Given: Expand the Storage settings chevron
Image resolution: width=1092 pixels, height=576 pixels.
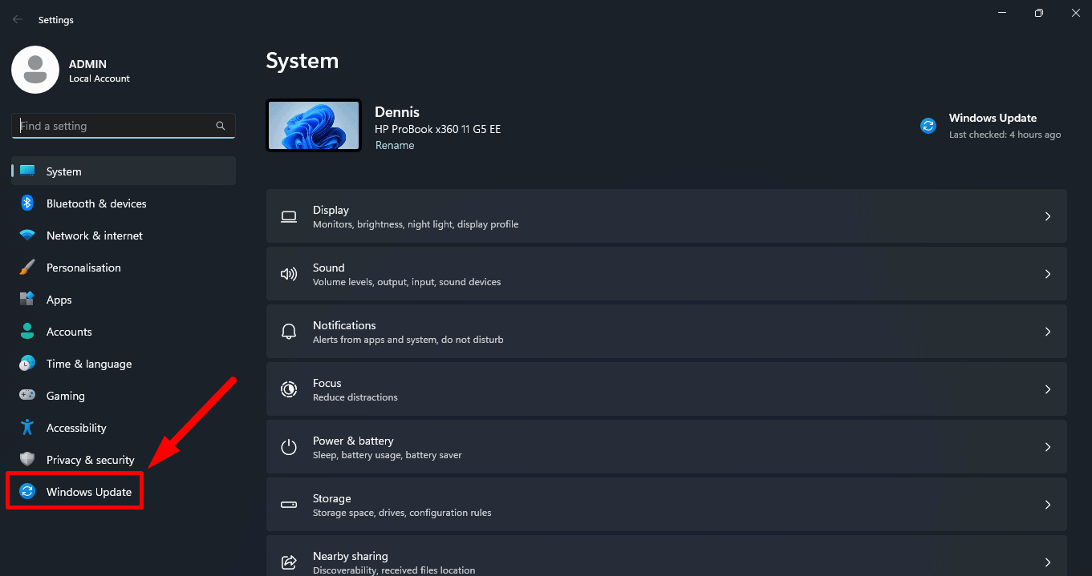Looking at the screenshot, I should [1047, 504].
